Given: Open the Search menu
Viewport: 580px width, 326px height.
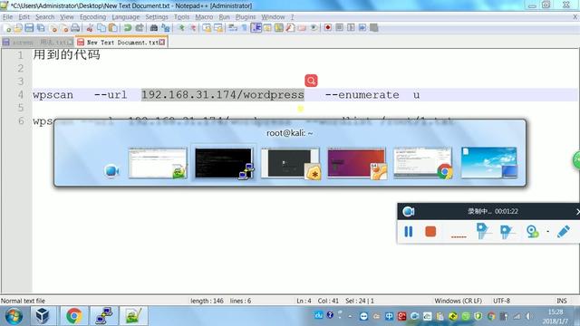Looking at the screenshot, I should (x=44, y=17).
